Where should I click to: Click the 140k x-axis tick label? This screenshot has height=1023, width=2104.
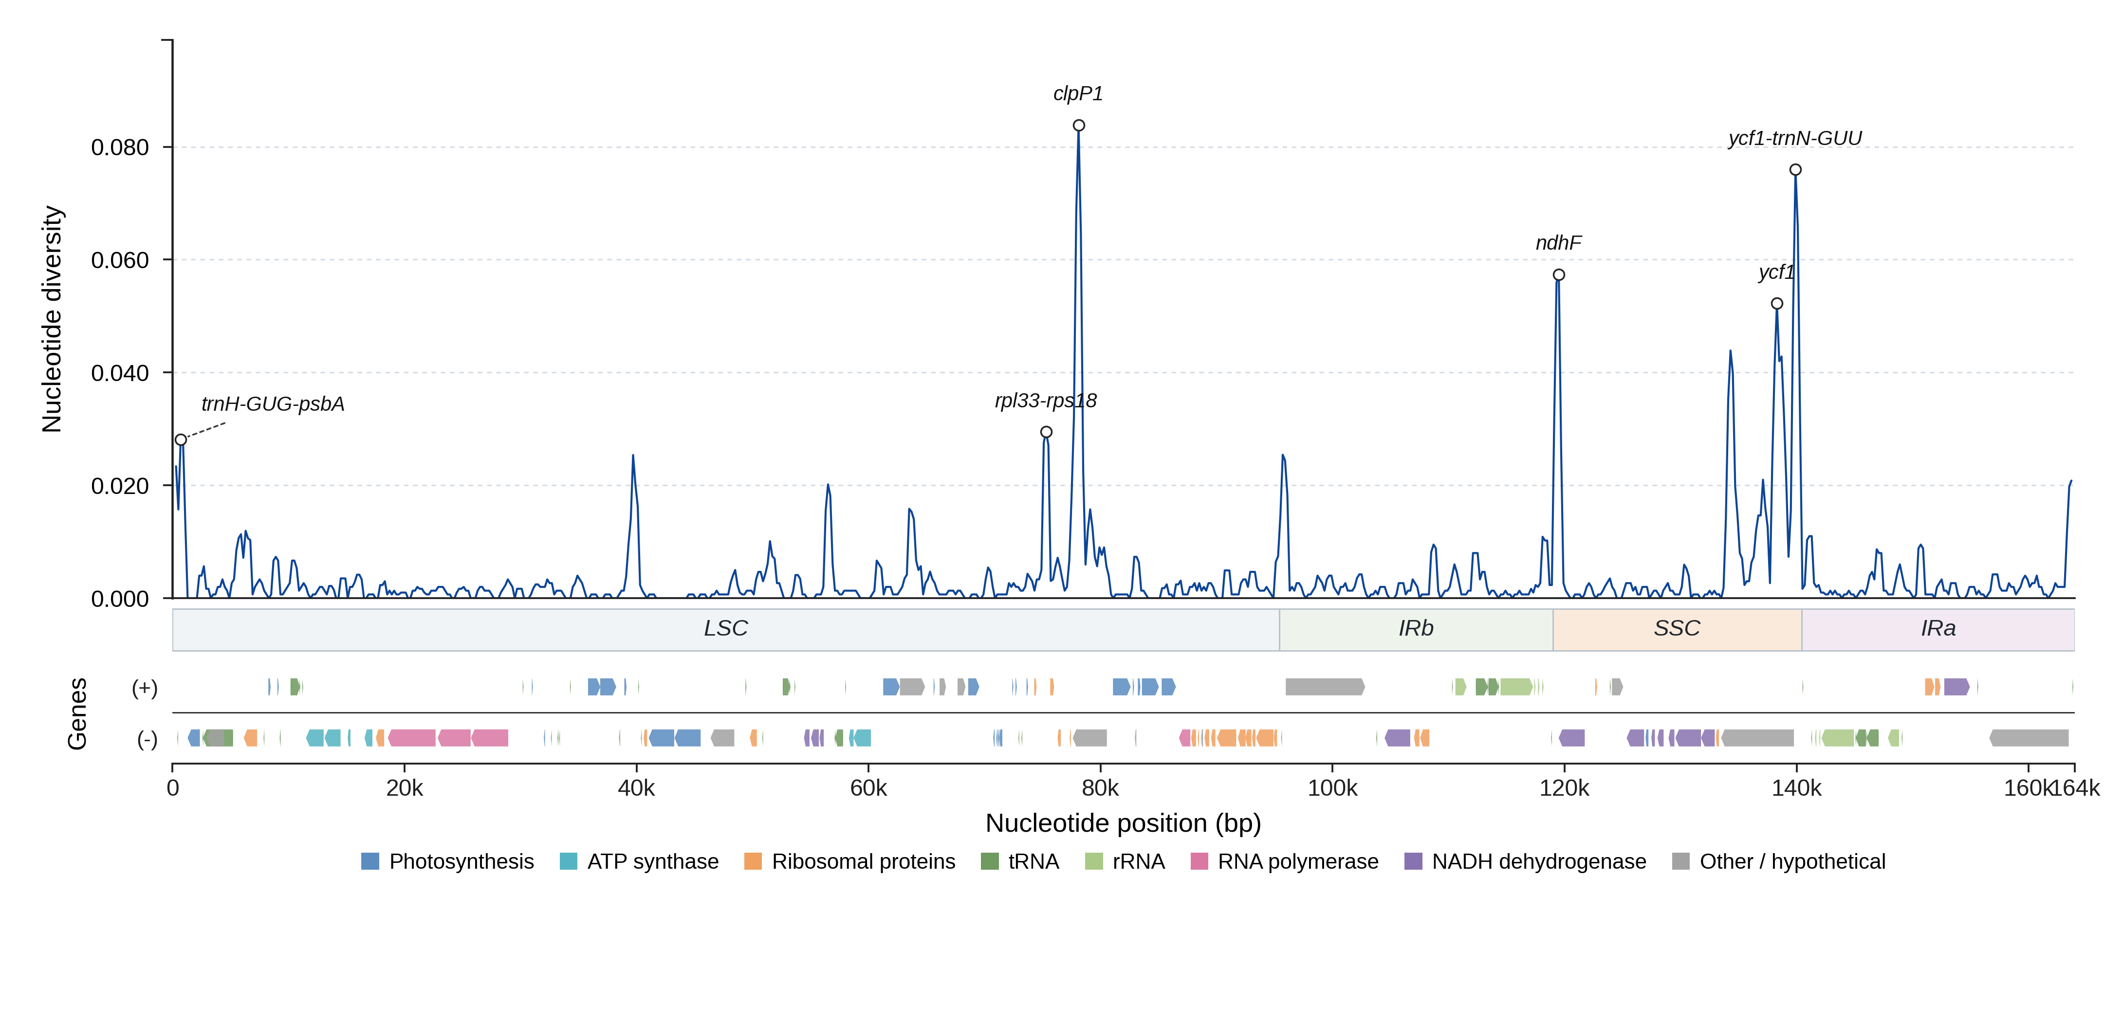tap(1796, 789)
